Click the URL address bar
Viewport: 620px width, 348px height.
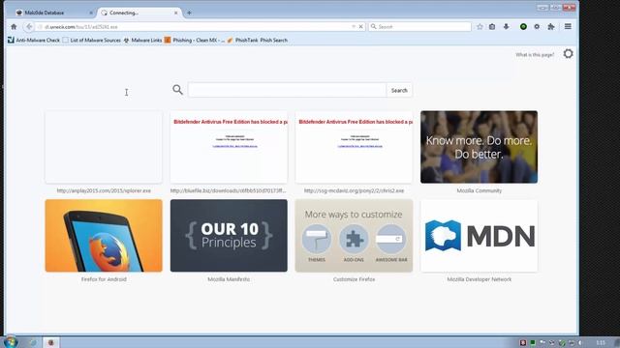coord(194,27)
